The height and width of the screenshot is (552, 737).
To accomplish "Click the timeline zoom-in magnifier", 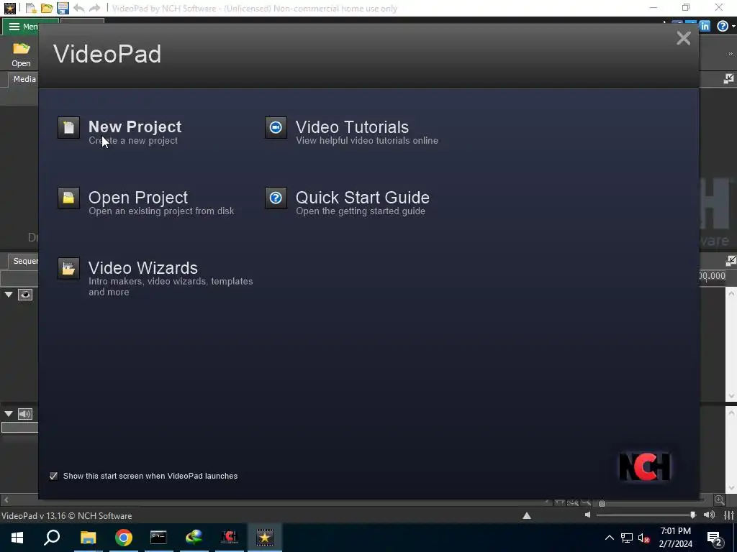I will click(x=719, y=500).
